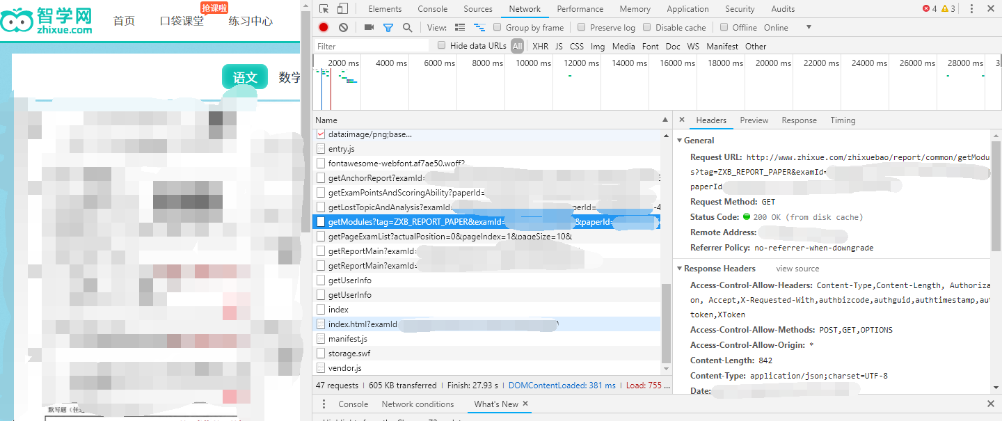The height and width of the screenshot is (421, 1002).
Task: Select the 数学 subject tab
Action: [289, 77]
